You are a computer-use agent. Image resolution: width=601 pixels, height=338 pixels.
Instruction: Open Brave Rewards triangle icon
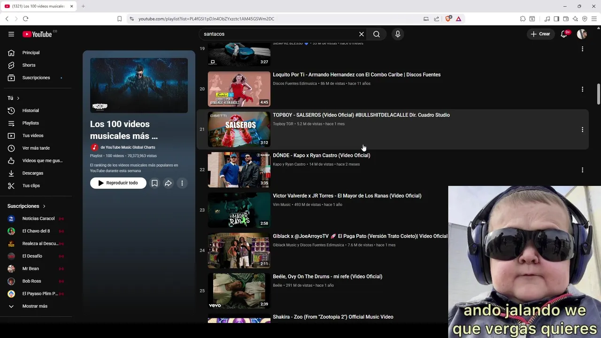pyautogui.click(x=458, y=19)
